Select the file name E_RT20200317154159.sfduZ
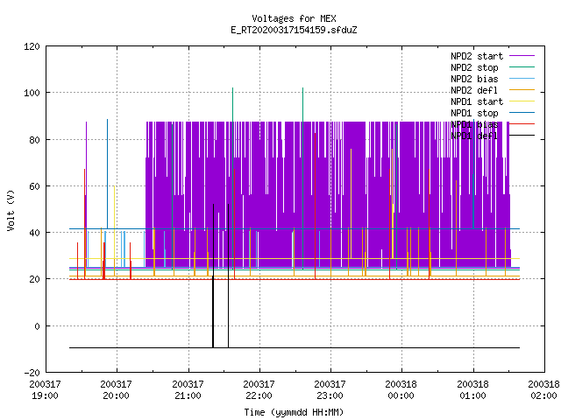This screenshot has width=561, height=420. pos(294,30)
